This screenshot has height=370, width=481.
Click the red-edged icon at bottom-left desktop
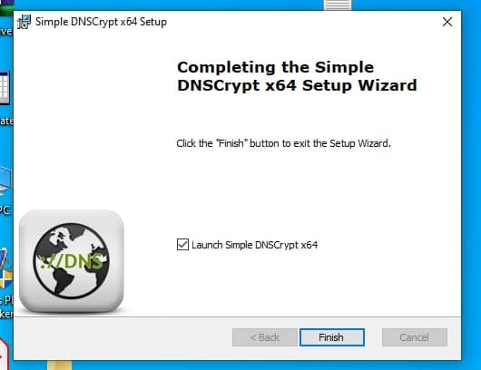click(5, 354)
